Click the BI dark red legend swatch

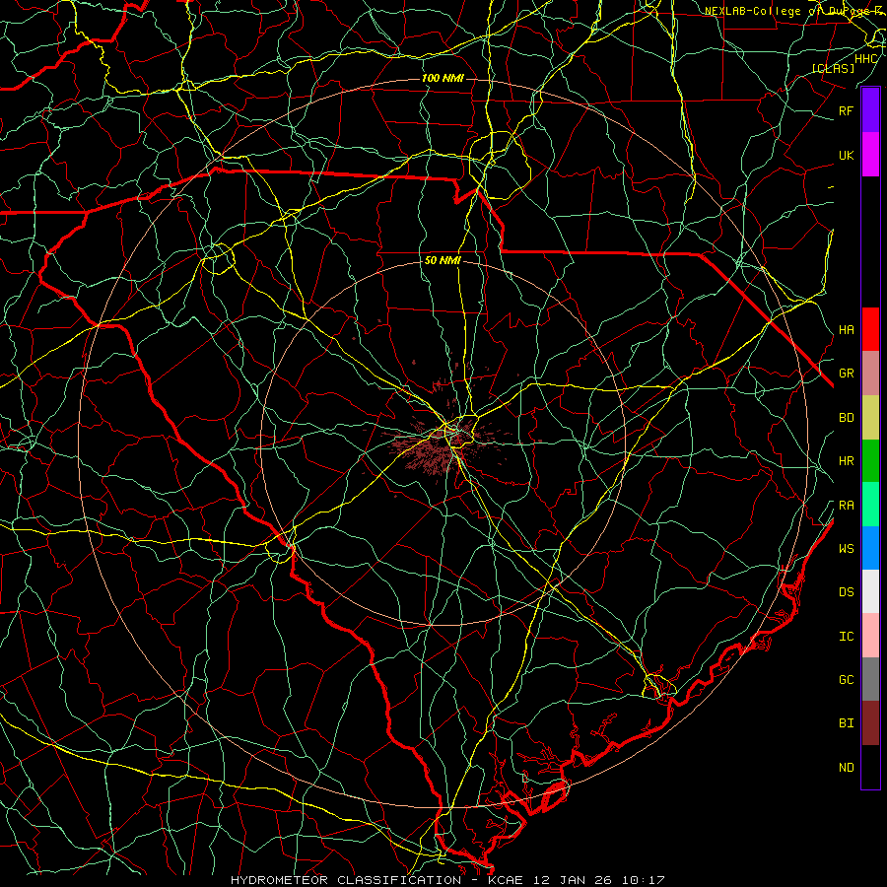pyautogui.click(x=870, y=723)
